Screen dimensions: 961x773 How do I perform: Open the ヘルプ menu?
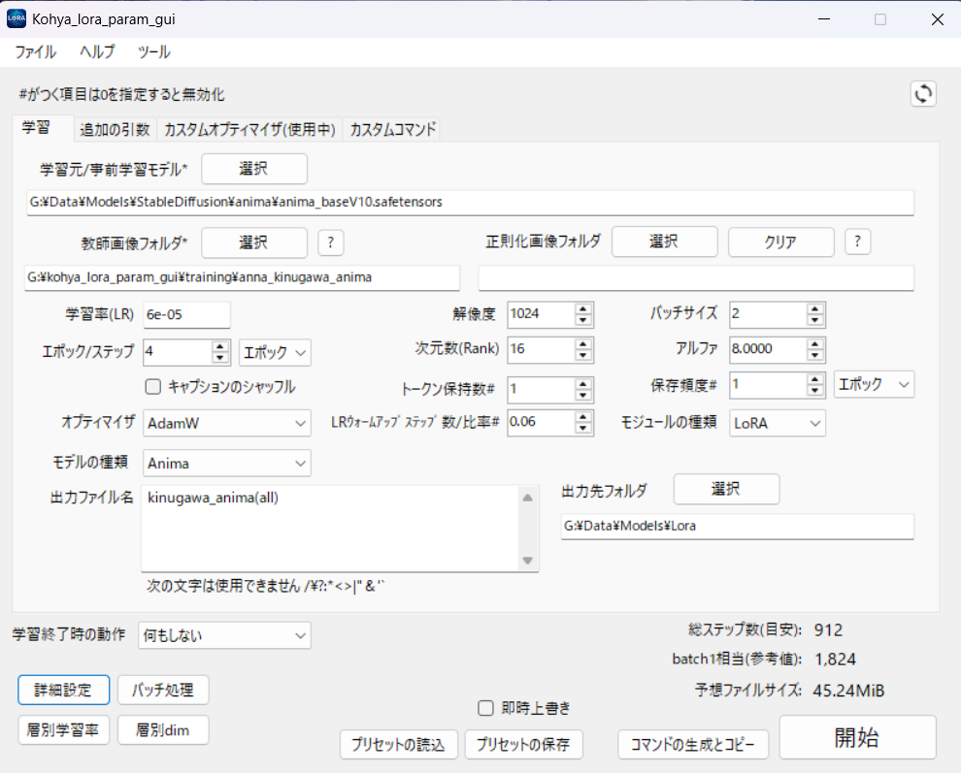tap(97, 52)
